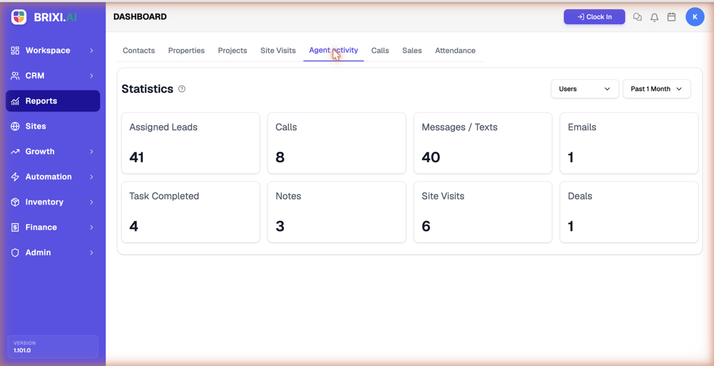Click the Inventory label in sidebar
This screenshot has height=366, width=714.
coord(44,202)
